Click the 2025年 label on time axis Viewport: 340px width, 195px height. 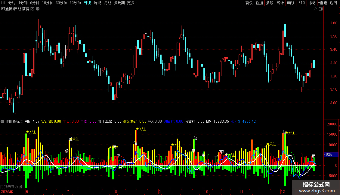7,191
